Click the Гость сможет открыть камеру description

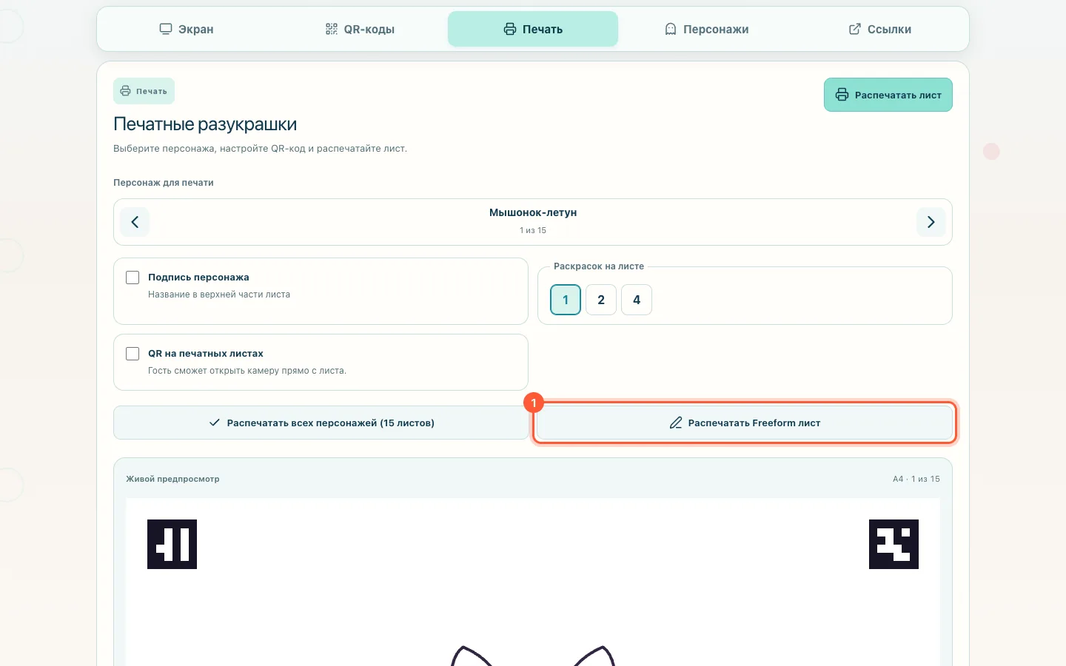pyautogui.click(x=247, y=371)
